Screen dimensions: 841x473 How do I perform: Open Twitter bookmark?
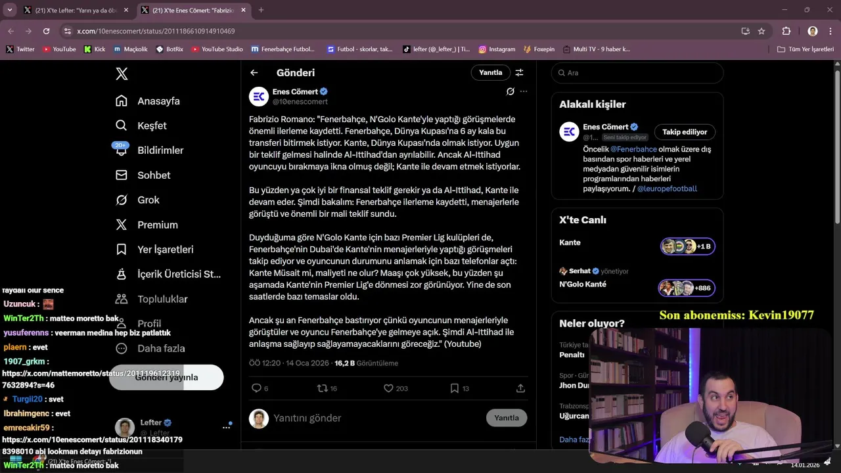[20, 49]
